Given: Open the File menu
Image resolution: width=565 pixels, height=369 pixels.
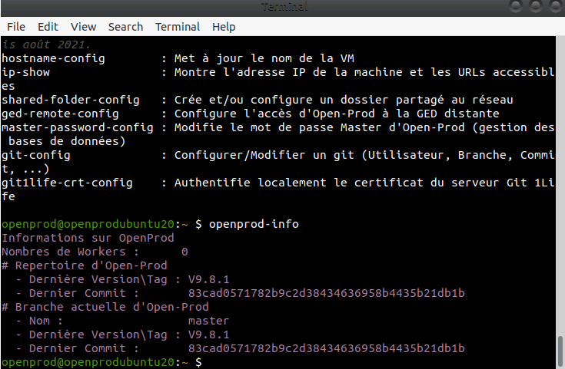Looking at the screenshot, I should (15, 27).
